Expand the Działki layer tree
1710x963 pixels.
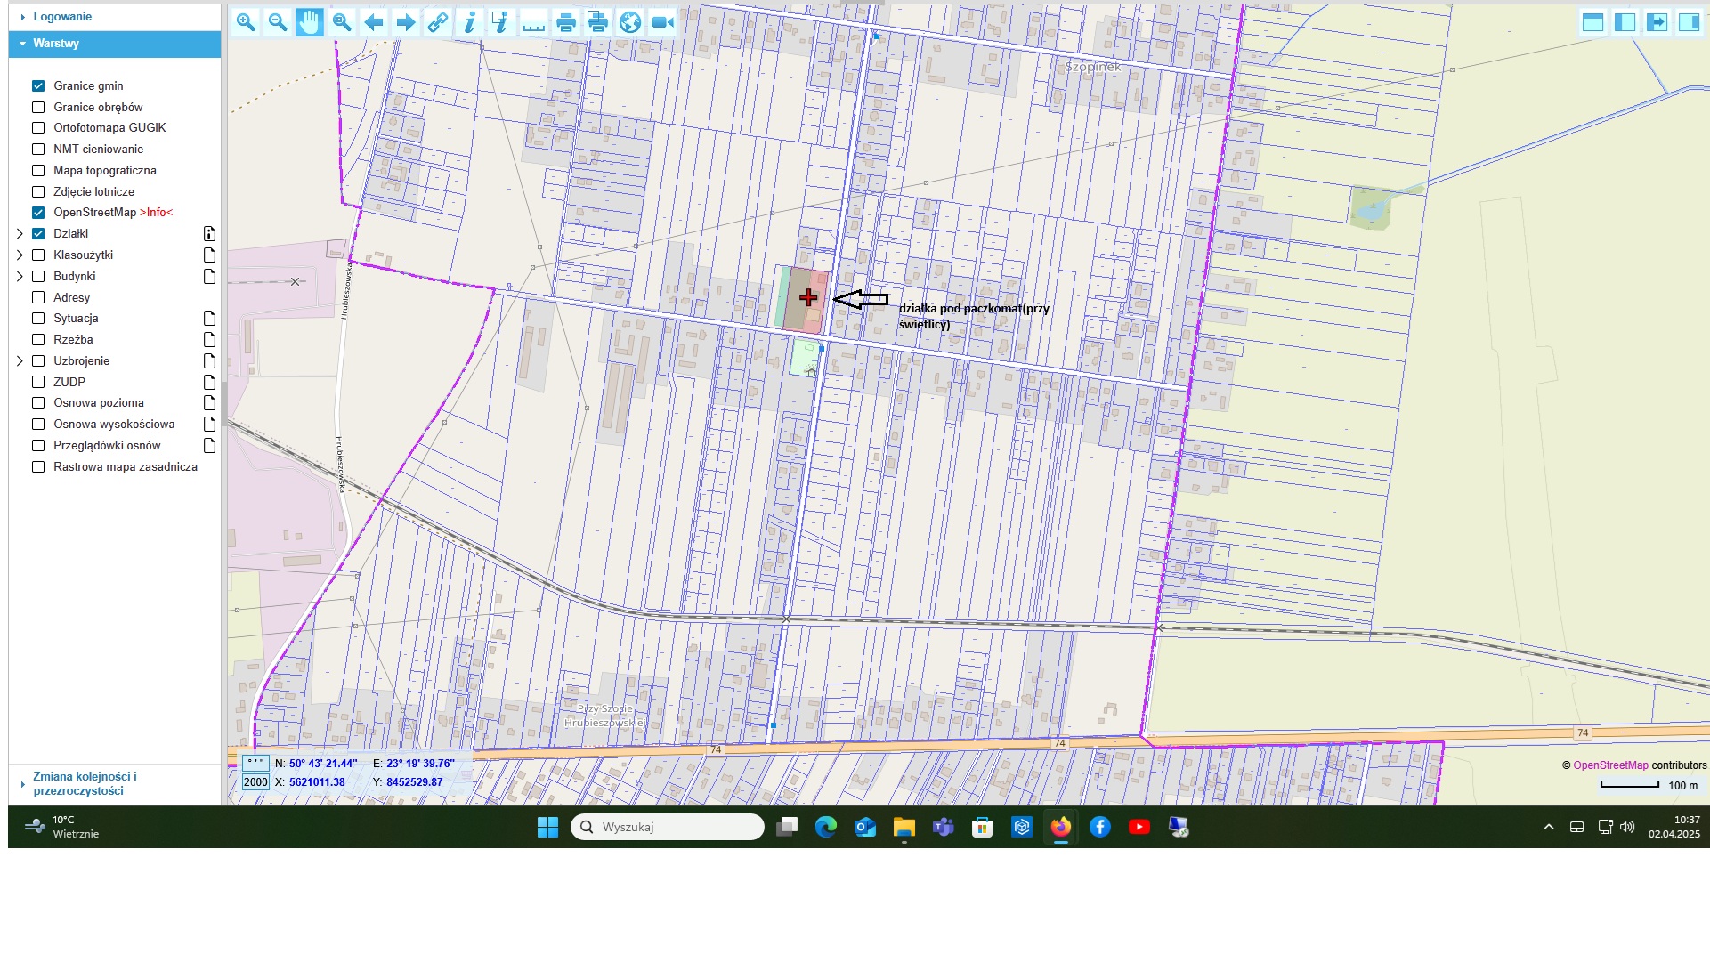20,234
